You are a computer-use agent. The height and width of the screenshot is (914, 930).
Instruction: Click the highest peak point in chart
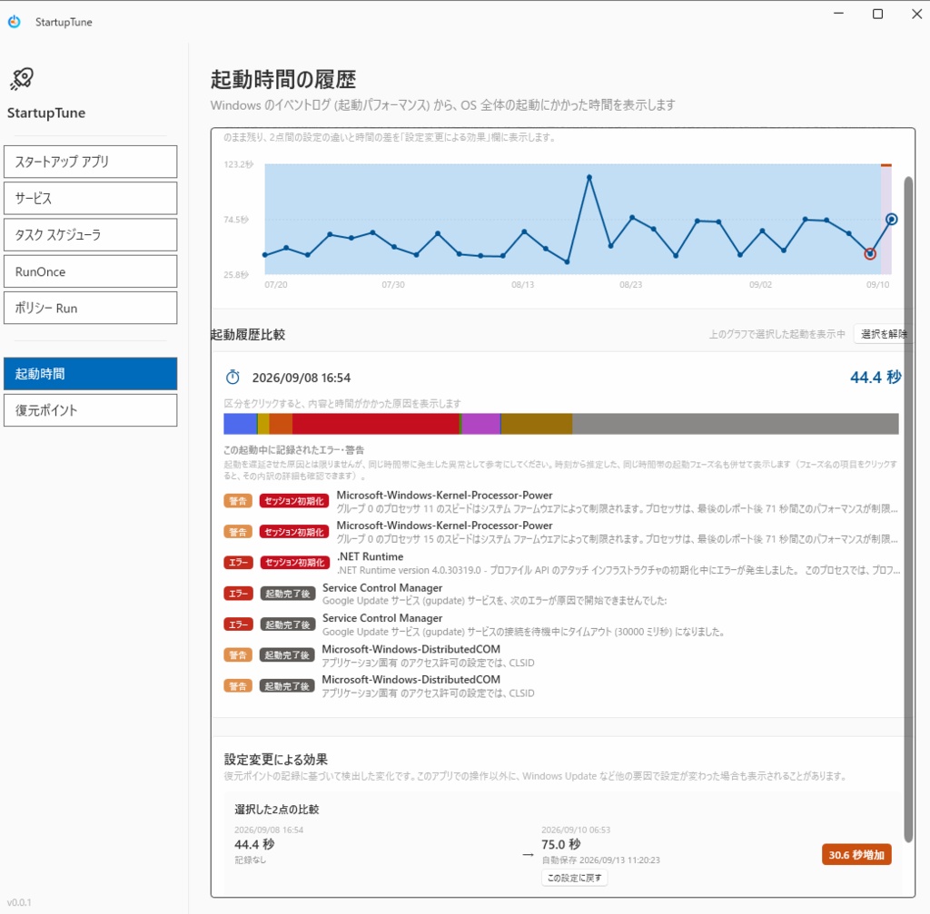coord(589,177)
